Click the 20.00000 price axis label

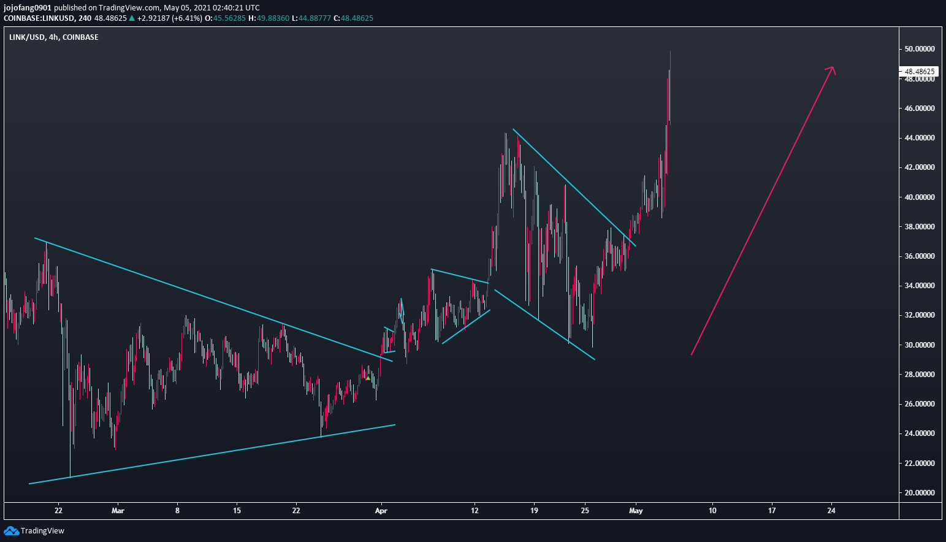click(x=920, y=493)
